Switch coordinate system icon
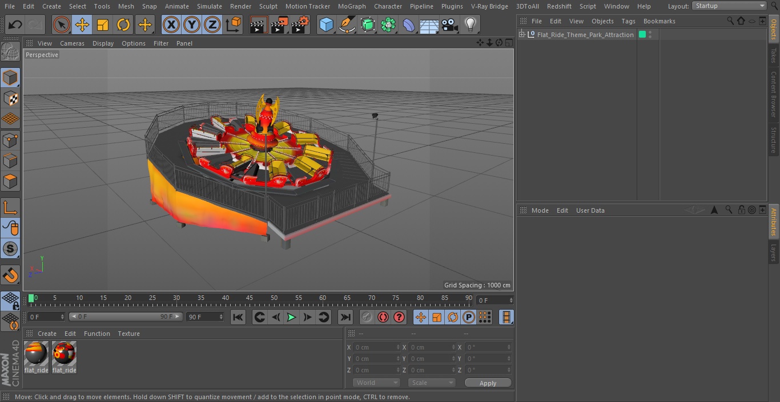 click(x=234, y=25)
